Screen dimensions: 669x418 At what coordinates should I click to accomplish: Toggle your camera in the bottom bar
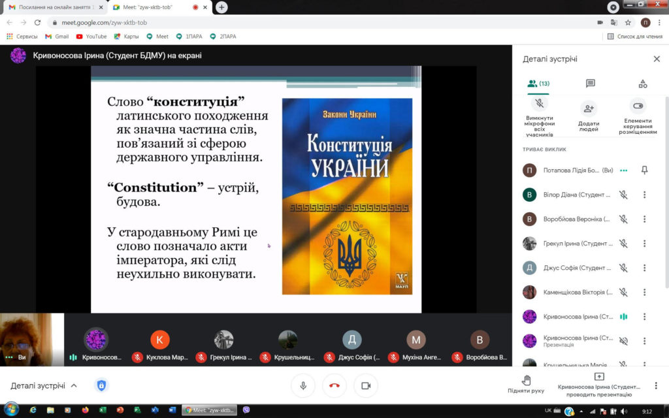point(366,385)
